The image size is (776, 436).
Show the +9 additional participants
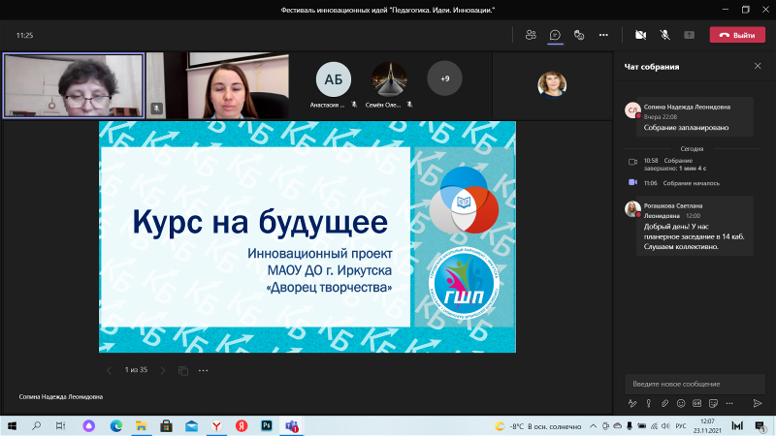coord(444,78)
